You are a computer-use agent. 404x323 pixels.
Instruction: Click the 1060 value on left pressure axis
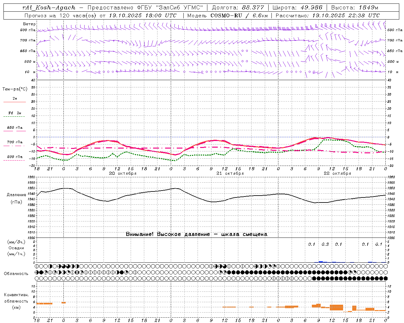click(x=32, y=177)
